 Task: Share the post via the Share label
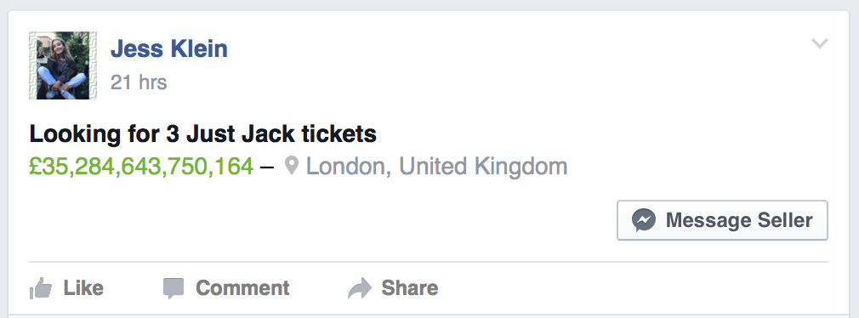coord(410,288)
